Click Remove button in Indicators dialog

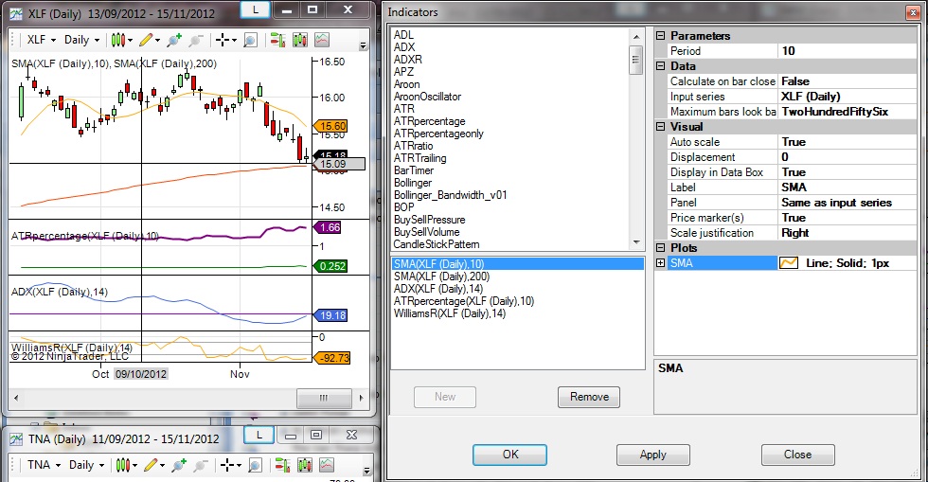tap(589, 397)
